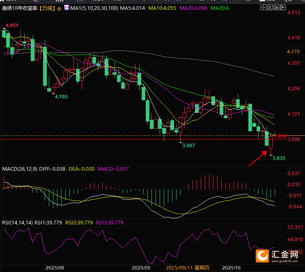
Task: Click the 3.935 latest low label
Action: 279,158
